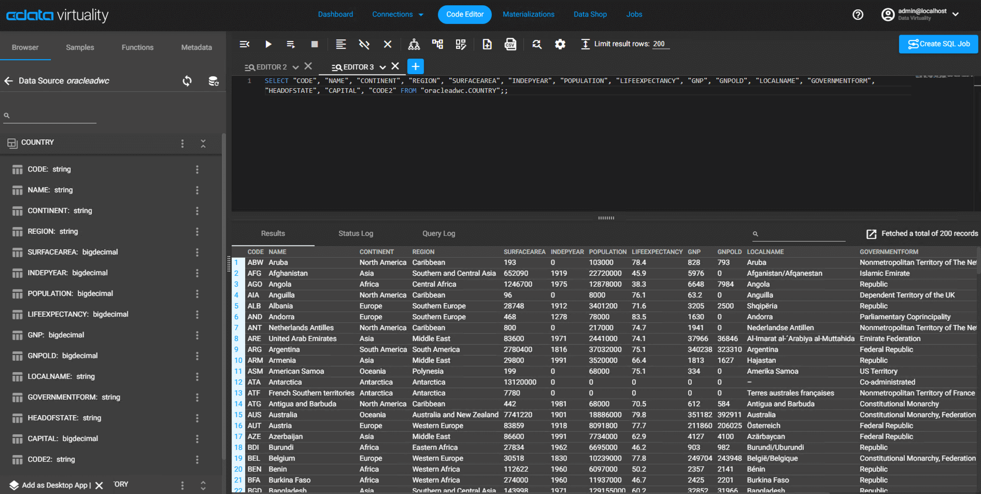Open the Materializations page
Viewport: 981px width, 494px height.
coord(528,15)
